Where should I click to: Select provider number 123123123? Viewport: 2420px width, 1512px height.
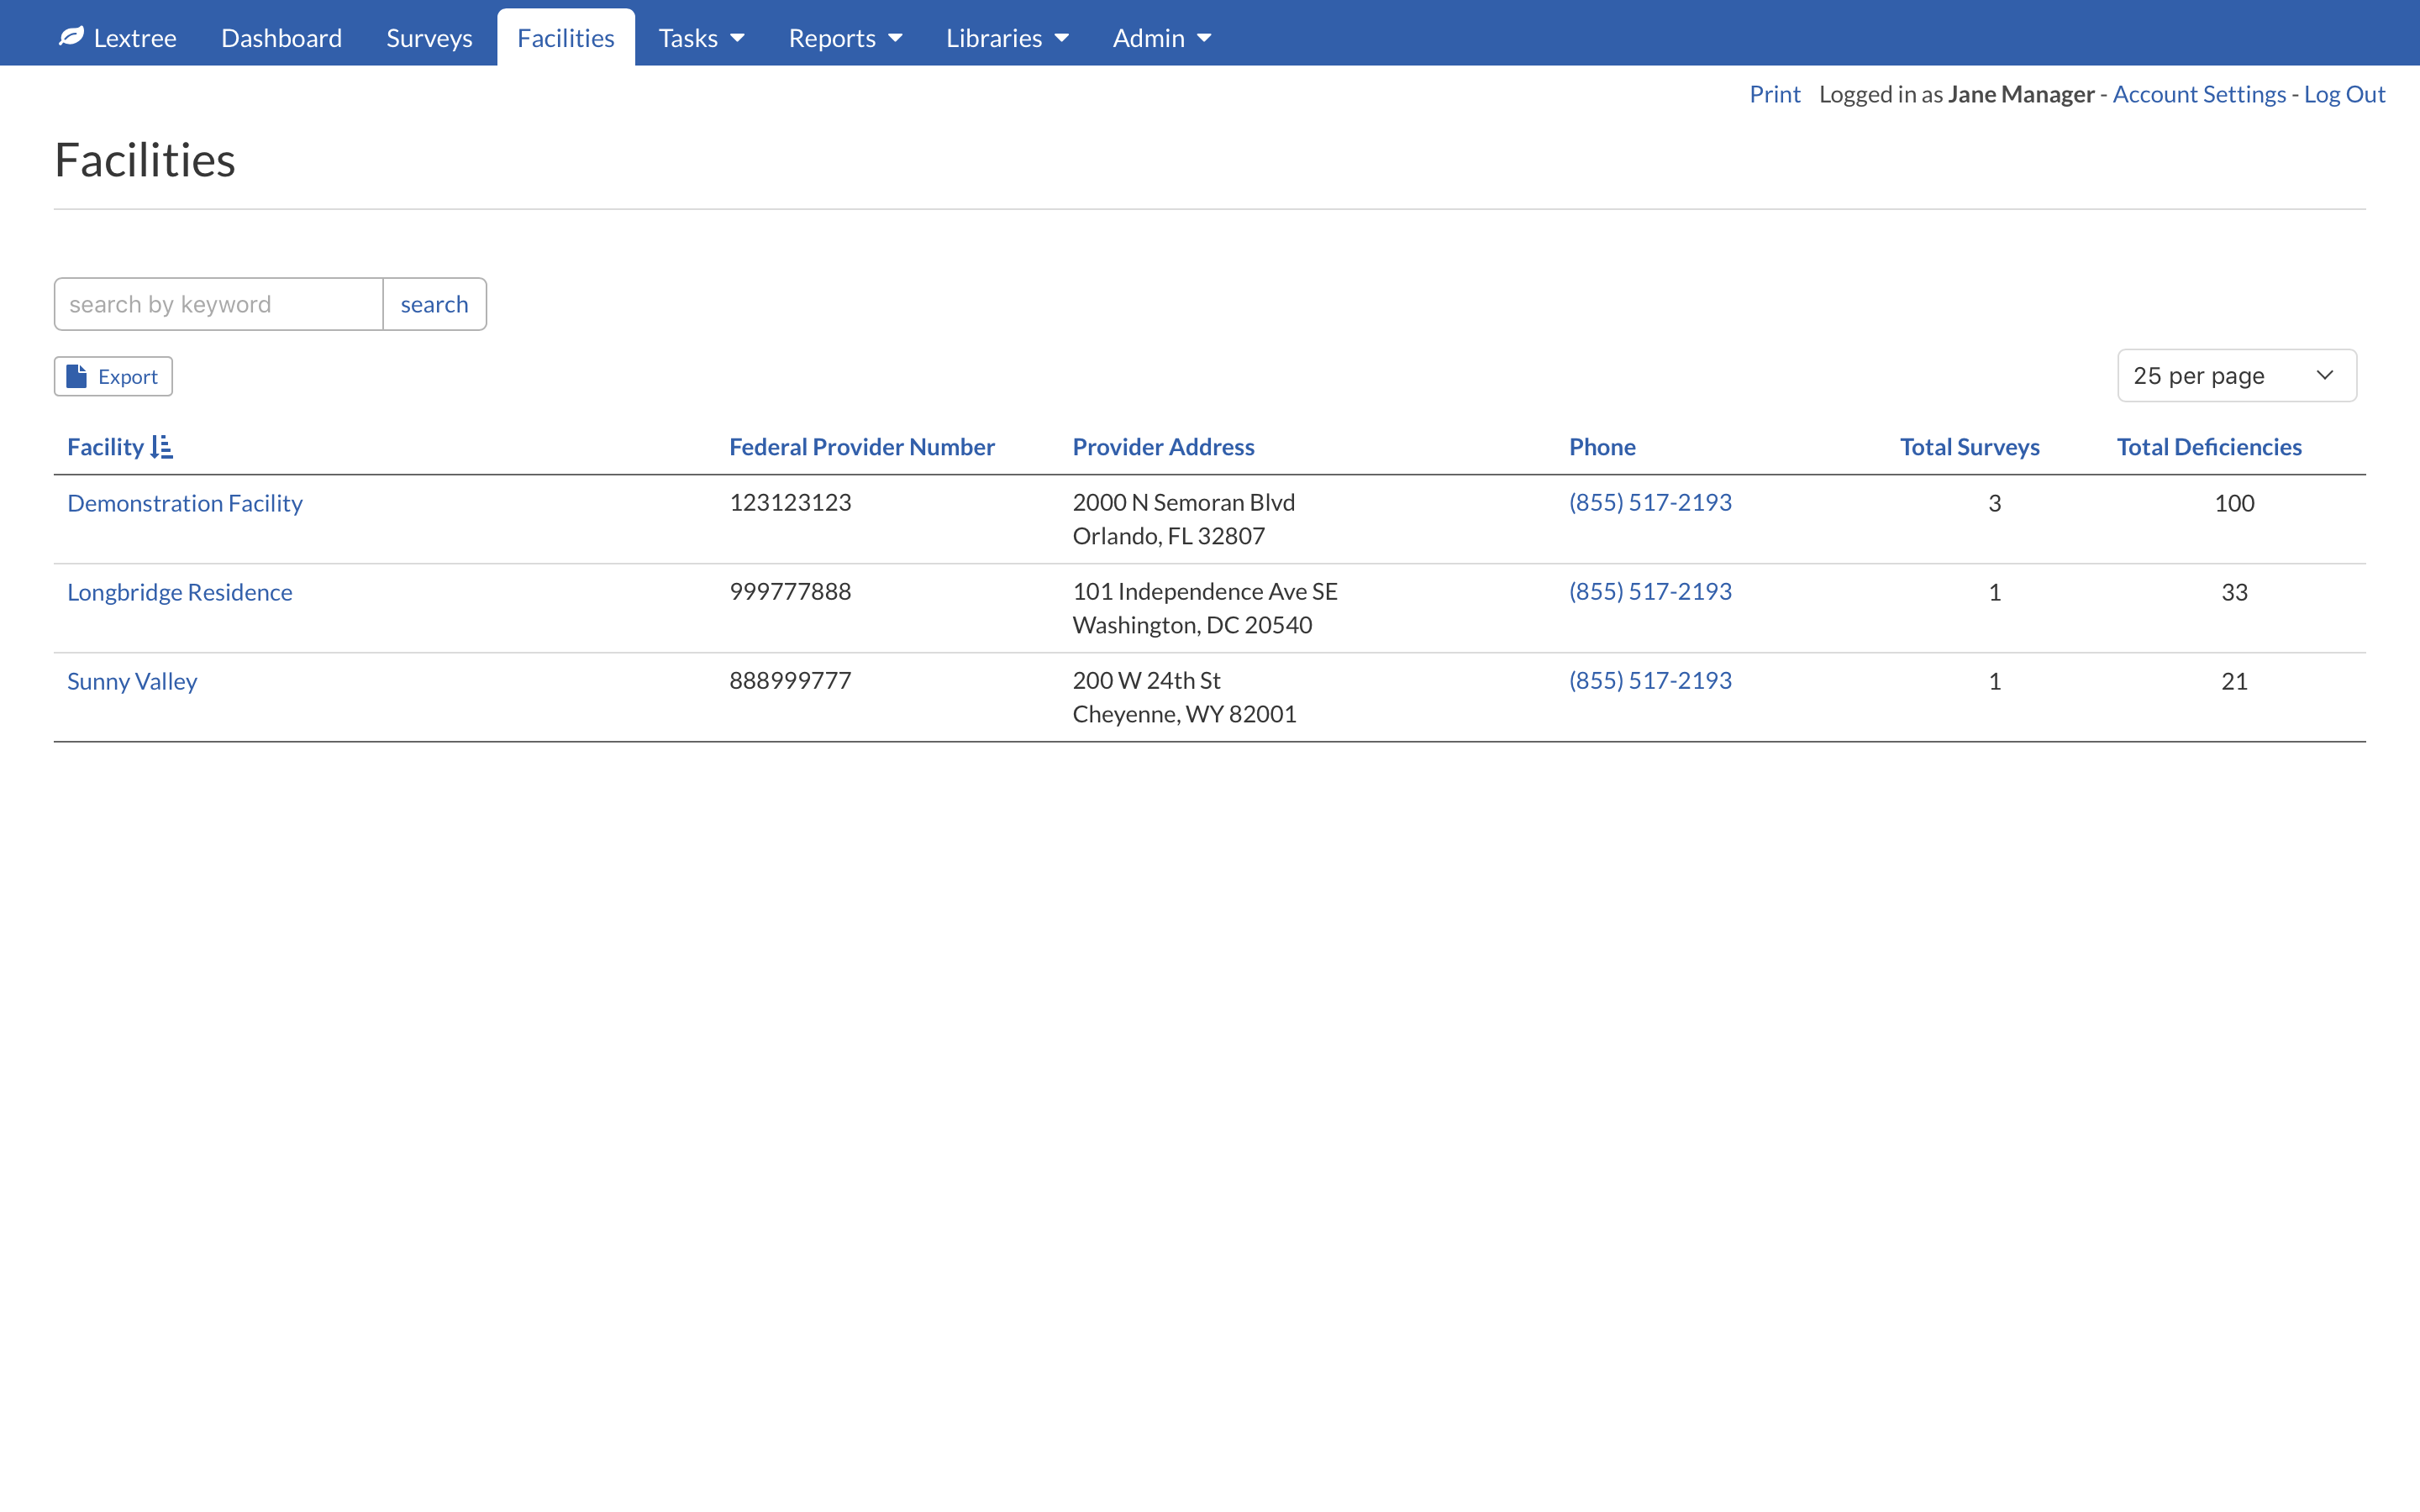pos(790,502)
